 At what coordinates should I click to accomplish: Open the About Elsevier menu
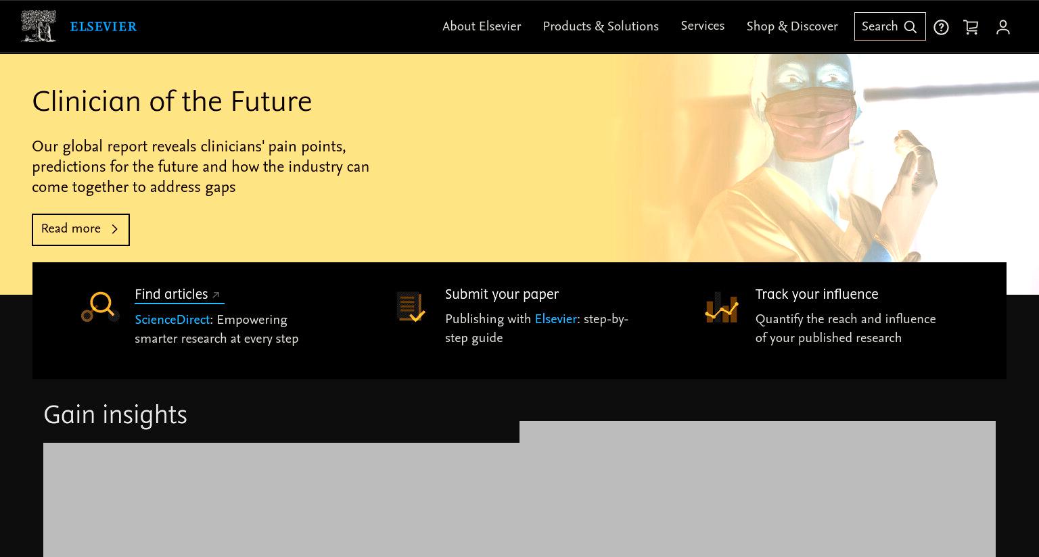(x=482, y=26)
